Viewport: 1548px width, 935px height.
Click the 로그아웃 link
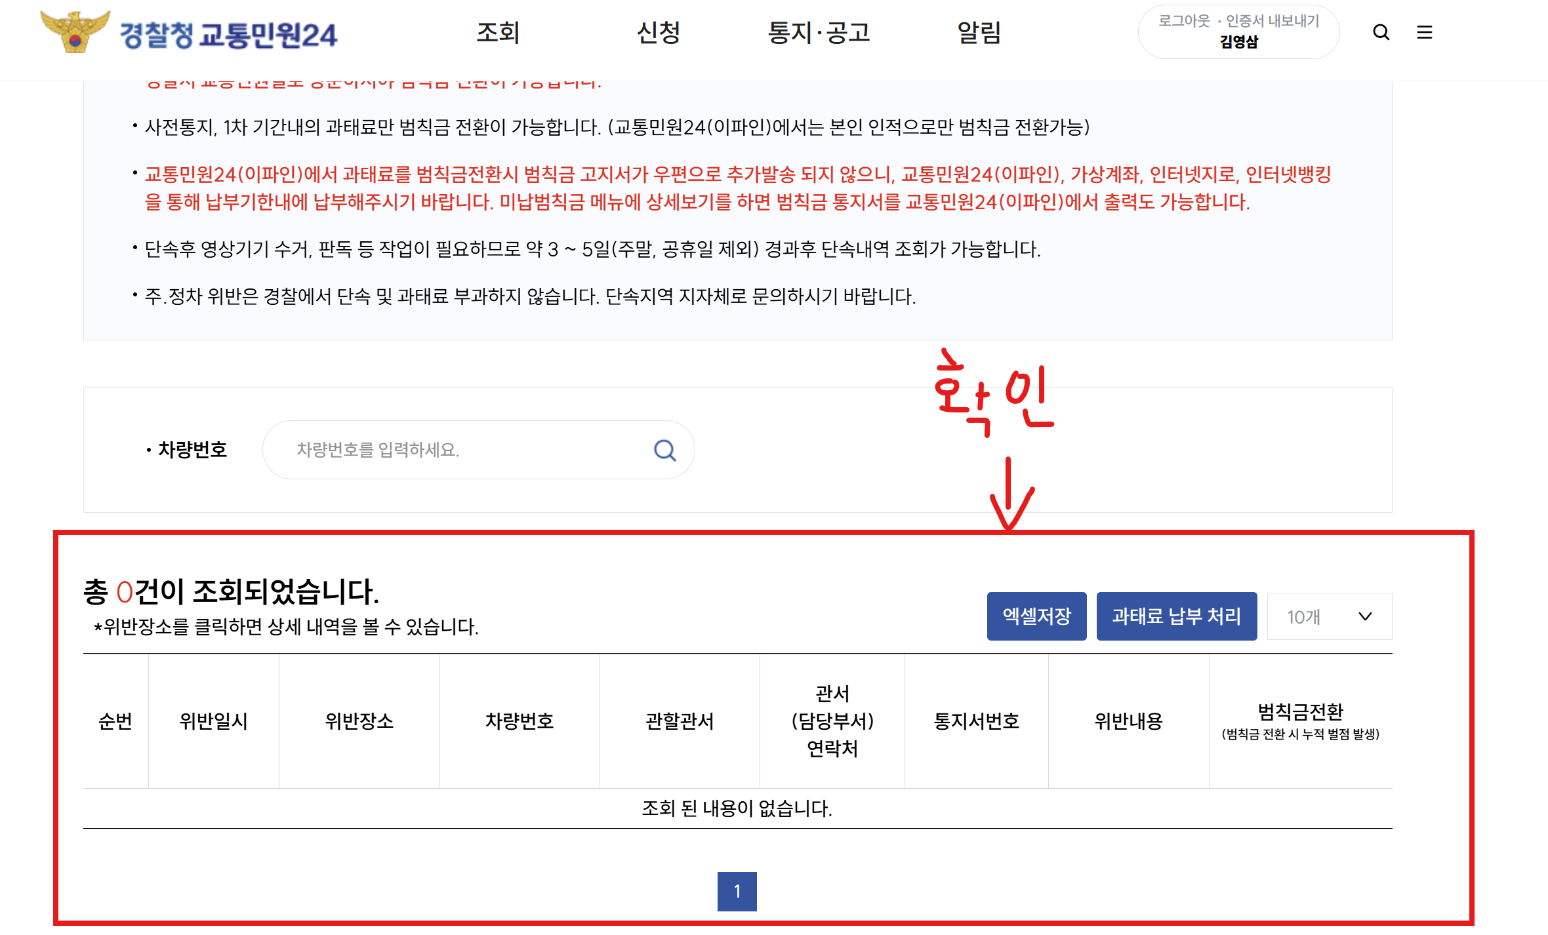click(1184, 21)
